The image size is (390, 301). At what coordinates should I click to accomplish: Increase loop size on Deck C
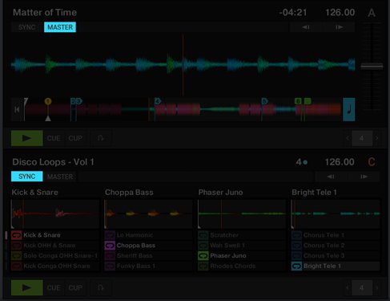pyautogui.click(x=377, y=288)
